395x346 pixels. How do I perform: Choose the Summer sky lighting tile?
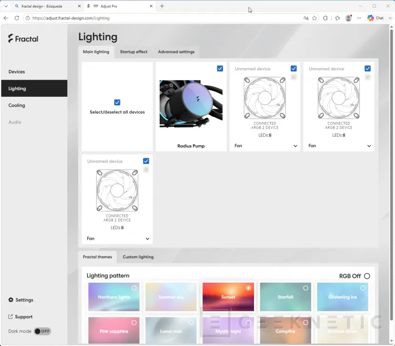[171, 297]
